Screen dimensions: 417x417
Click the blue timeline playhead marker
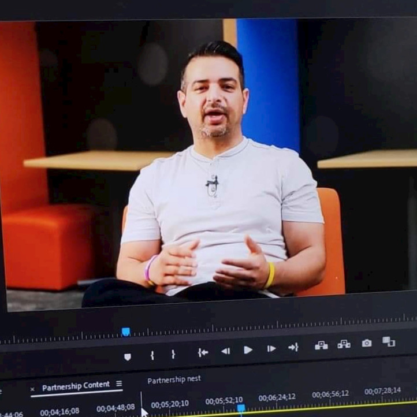coord(241,408)
